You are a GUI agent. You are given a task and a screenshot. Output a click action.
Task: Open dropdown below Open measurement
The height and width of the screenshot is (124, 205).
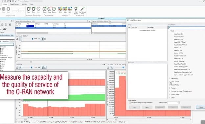click(x=44, y=14)
